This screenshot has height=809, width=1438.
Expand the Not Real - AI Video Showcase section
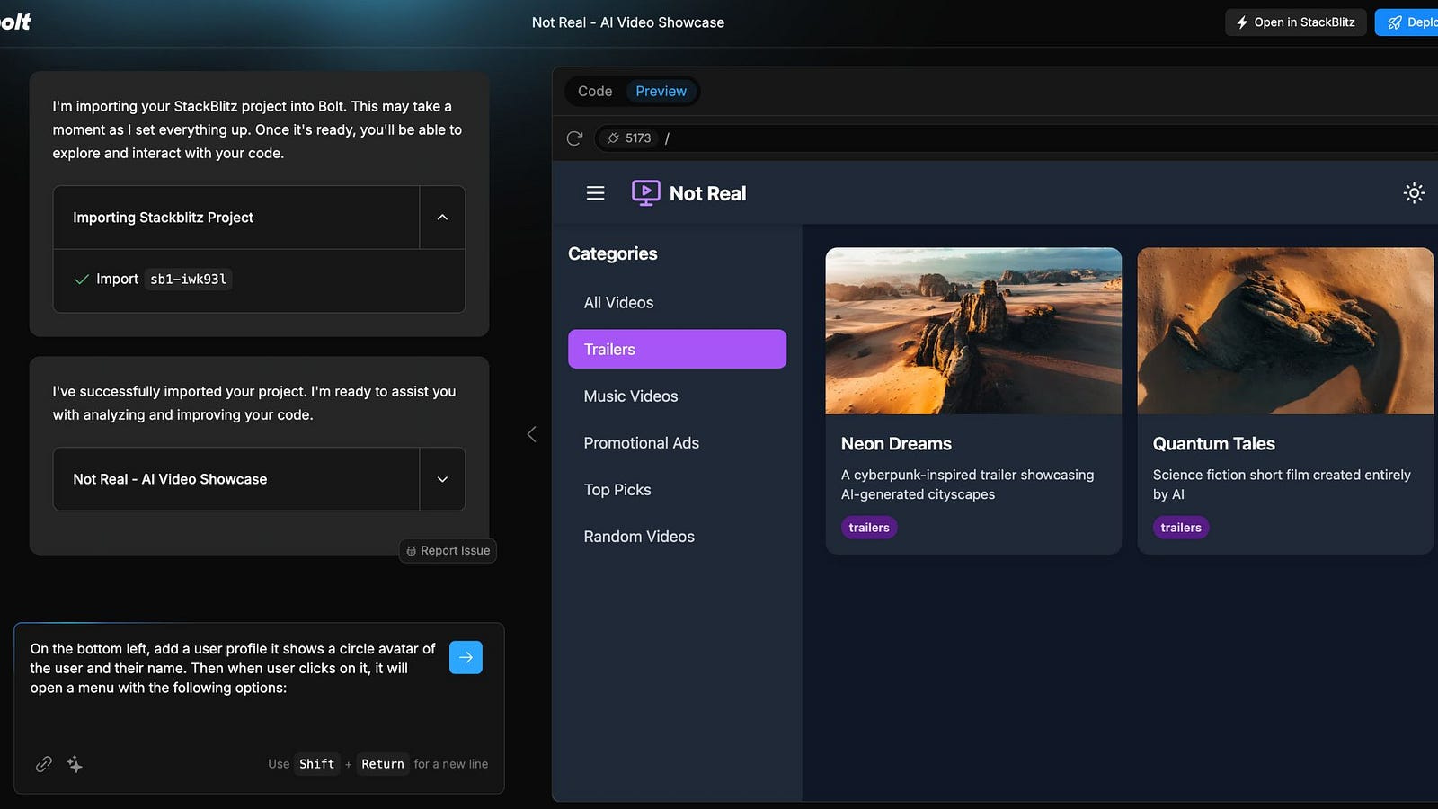pos(442,479)
